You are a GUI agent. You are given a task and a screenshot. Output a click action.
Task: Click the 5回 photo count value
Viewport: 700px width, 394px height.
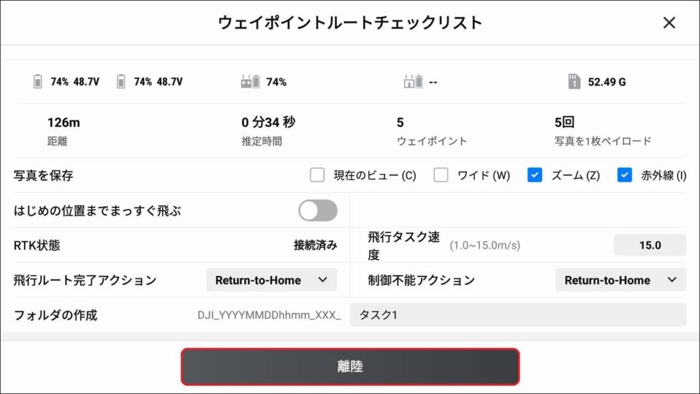click(x=565, y=123)
